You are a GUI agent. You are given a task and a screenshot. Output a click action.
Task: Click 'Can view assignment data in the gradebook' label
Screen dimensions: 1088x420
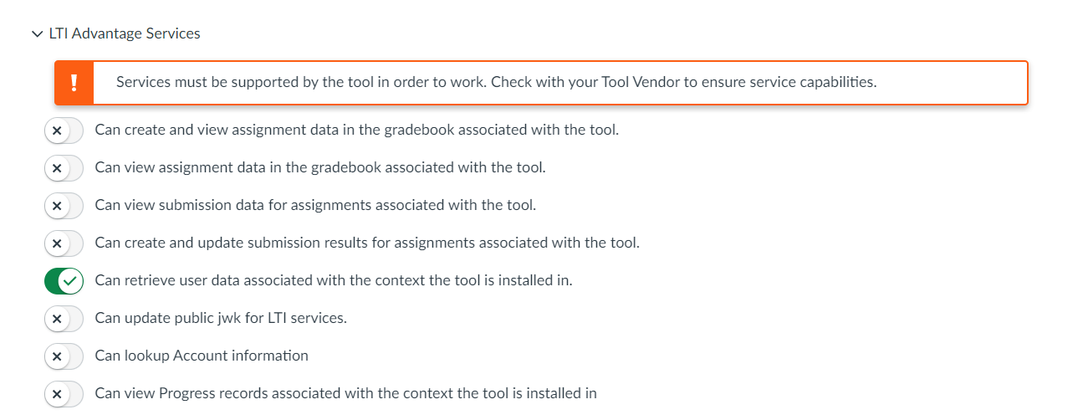click(x=320, y=167)
